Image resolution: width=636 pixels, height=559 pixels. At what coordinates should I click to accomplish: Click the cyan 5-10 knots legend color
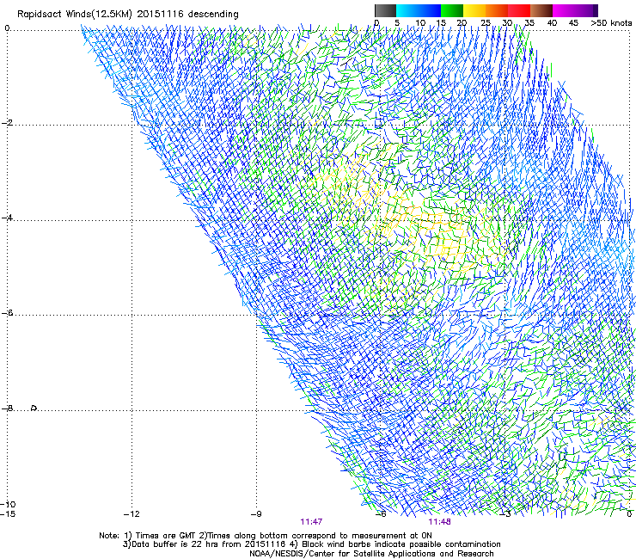coord(407,10)
